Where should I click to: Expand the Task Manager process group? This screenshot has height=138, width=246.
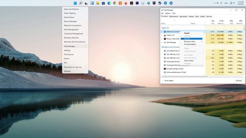coord(162,43)
